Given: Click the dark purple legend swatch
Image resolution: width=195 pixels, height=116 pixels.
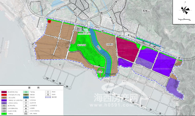Looking at the screenshot, I should point(4,100).
